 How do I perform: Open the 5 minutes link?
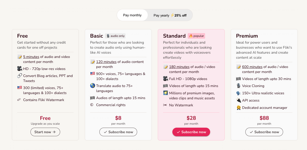(x=31, y=57)
